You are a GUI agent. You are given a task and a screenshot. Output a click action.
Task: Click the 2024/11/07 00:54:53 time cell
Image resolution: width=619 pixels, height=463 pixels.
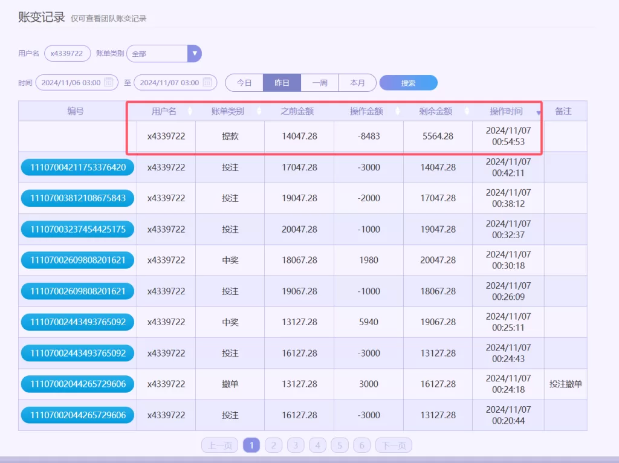point(508,136)
